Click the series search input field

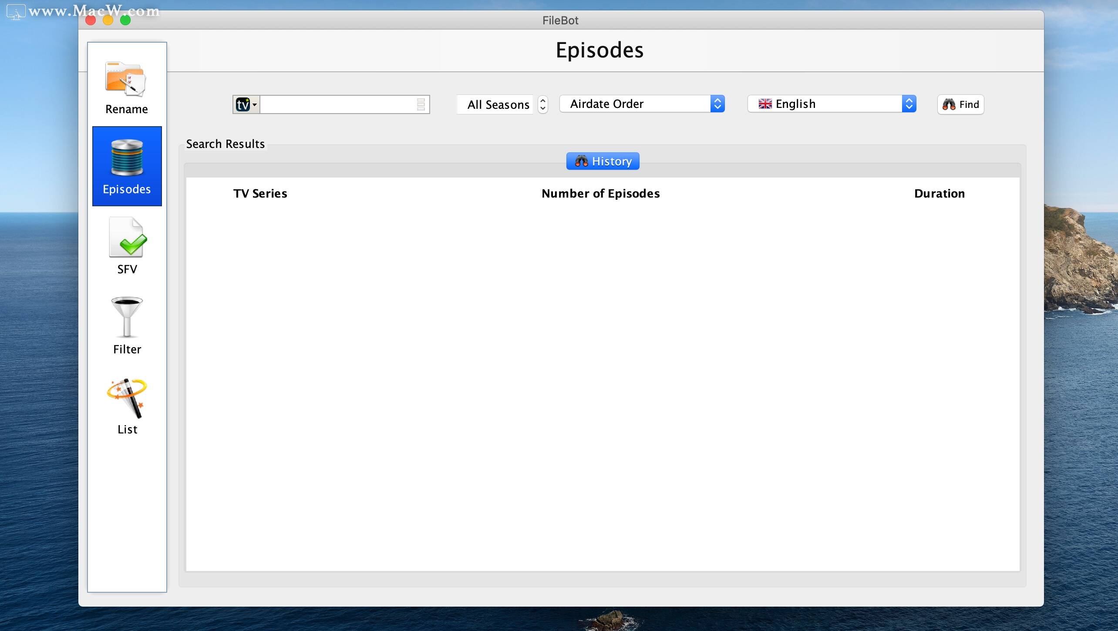338,104
